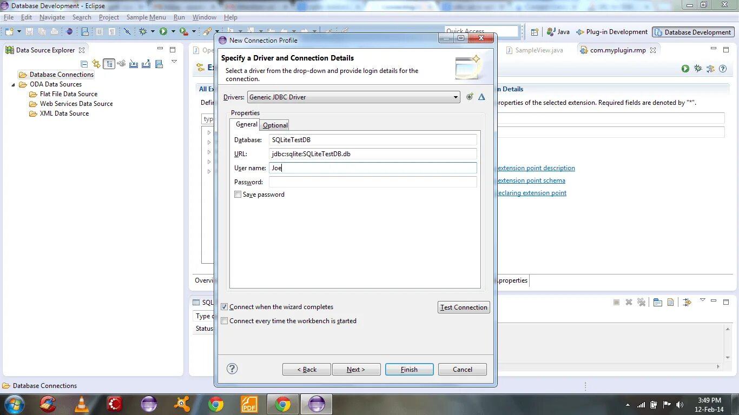Open the Data Source Explorer view menu arrow

pyautogui.click(x=174, y=61)
